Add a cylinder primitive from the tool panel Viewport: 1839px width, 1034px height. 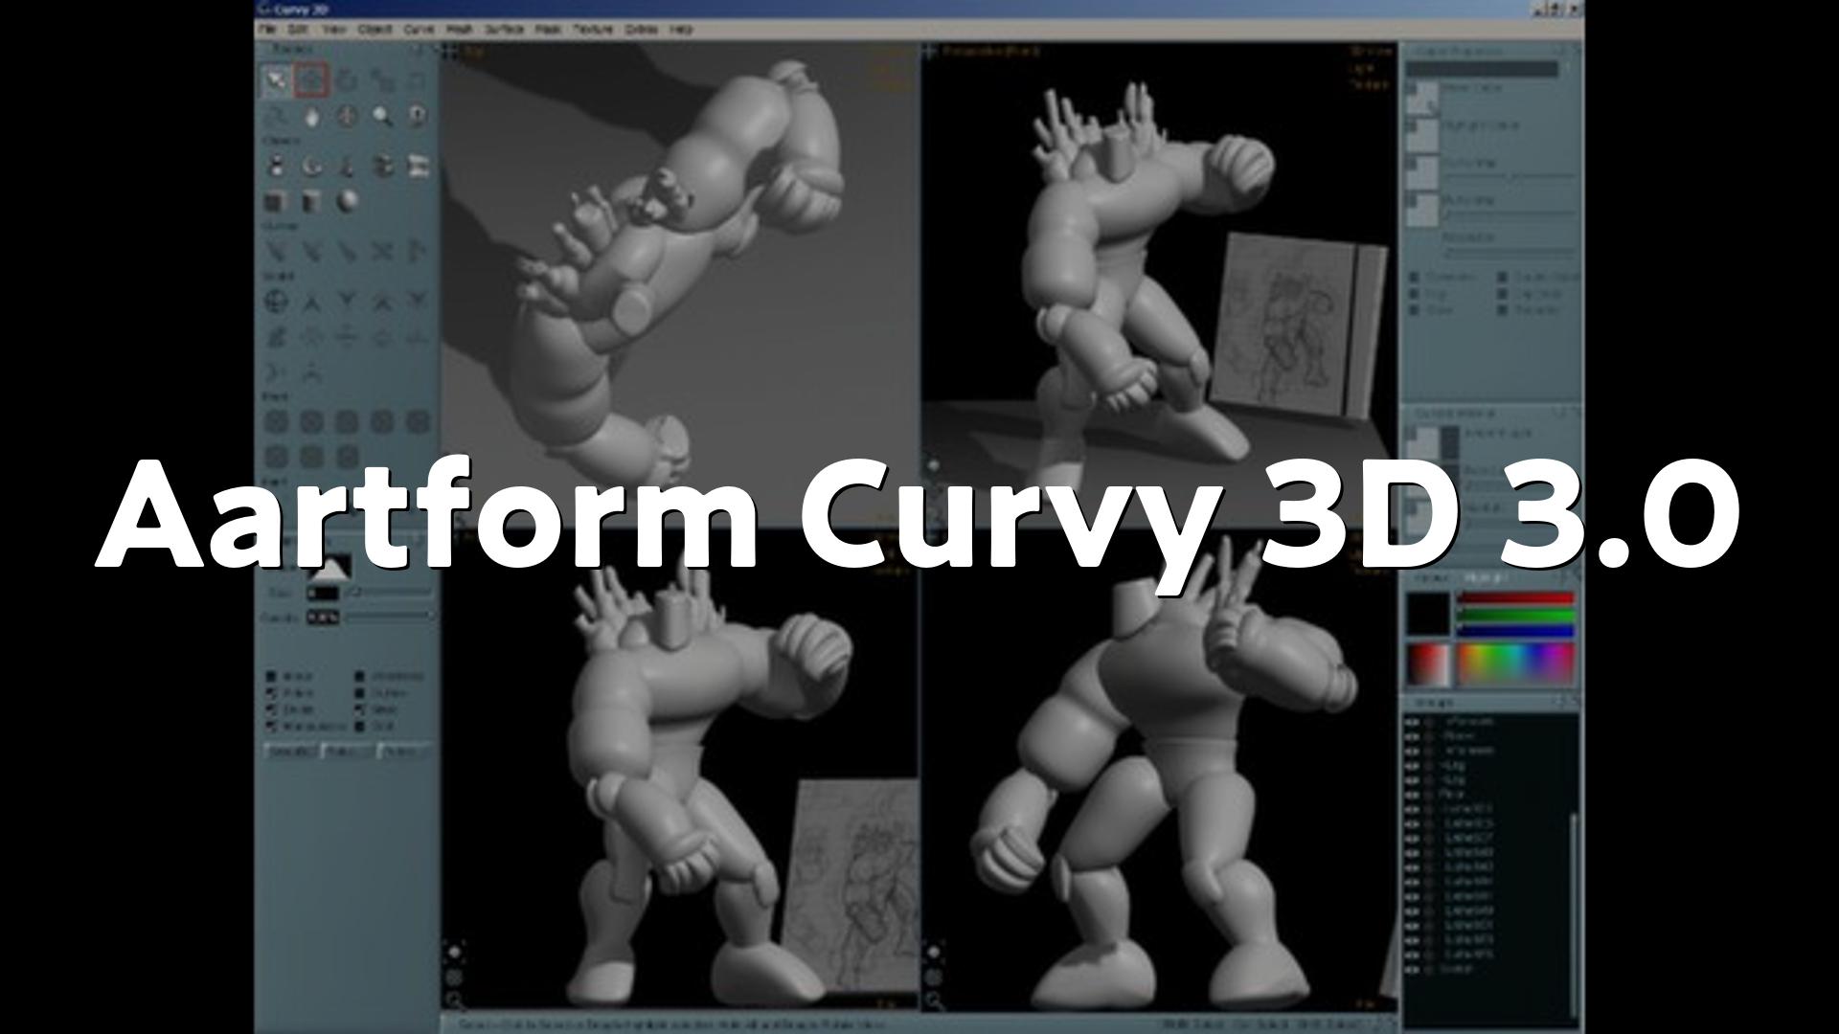[x=311, y=202]
